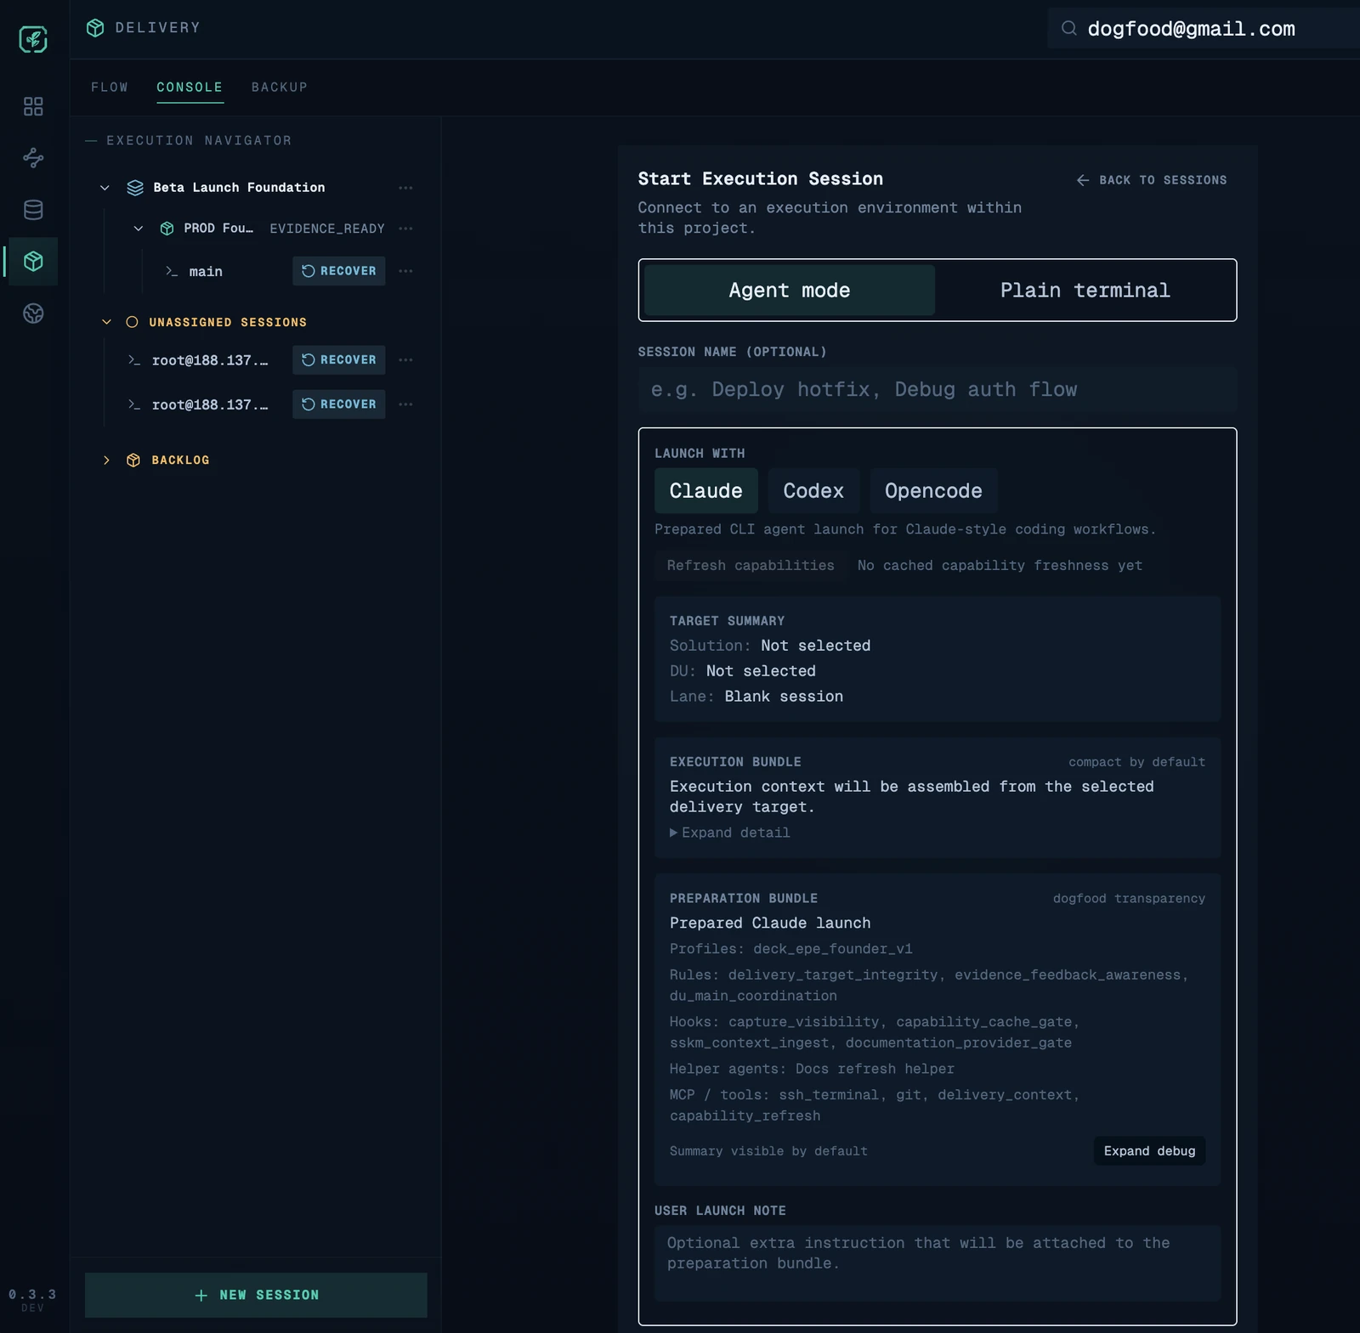Open more options for the main session

pos(405,271)
